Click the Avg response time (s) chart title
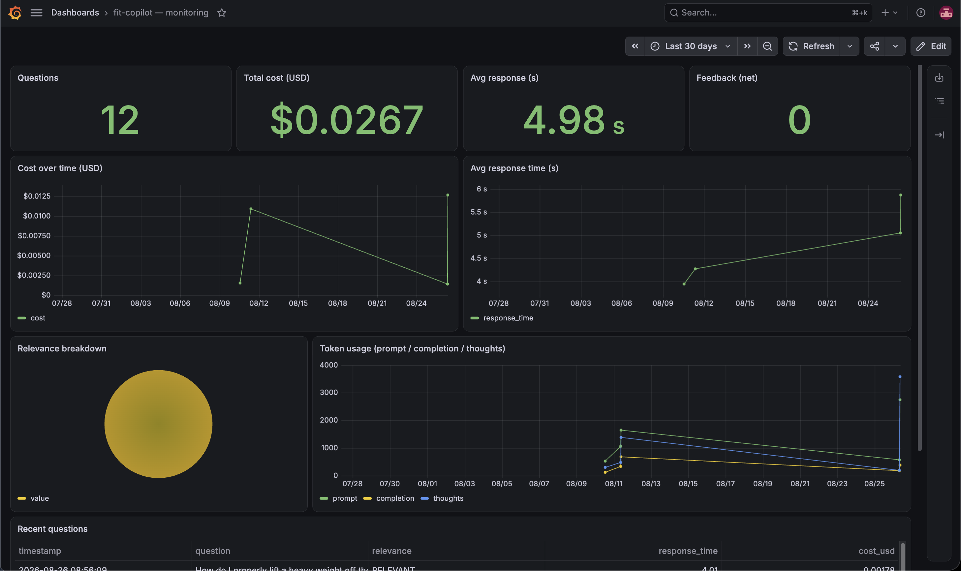The image size is (961, 571). pyautogui.click(x=514, y=168)
